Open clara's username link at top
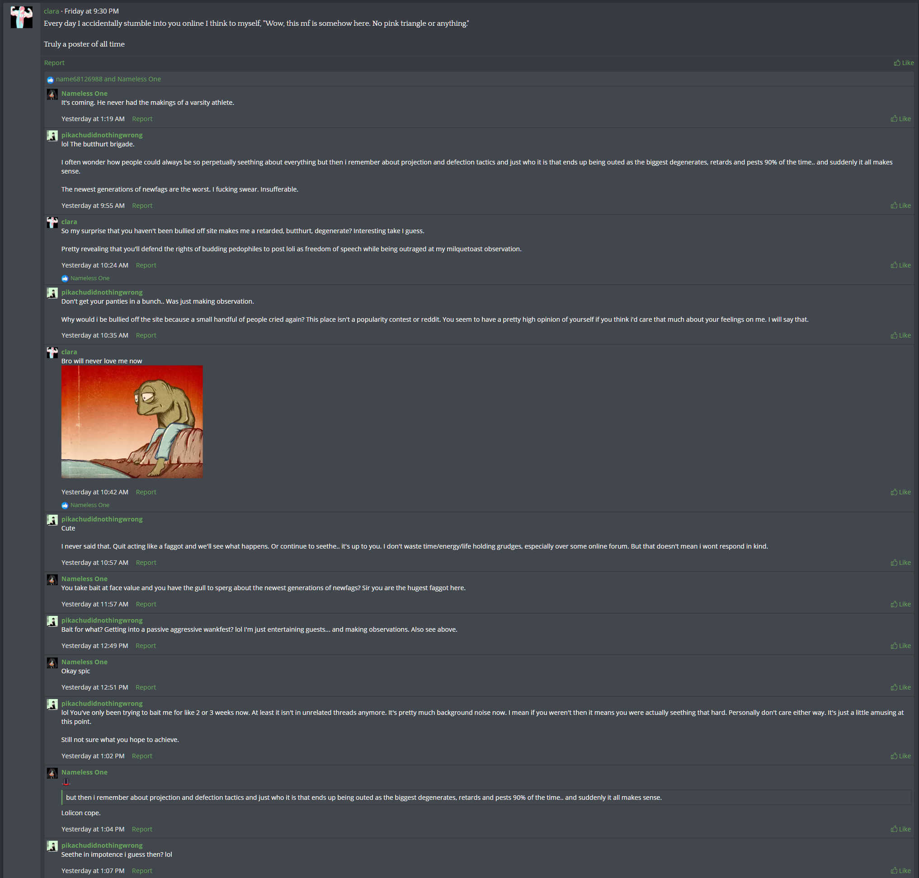 (x=52, y=11)
